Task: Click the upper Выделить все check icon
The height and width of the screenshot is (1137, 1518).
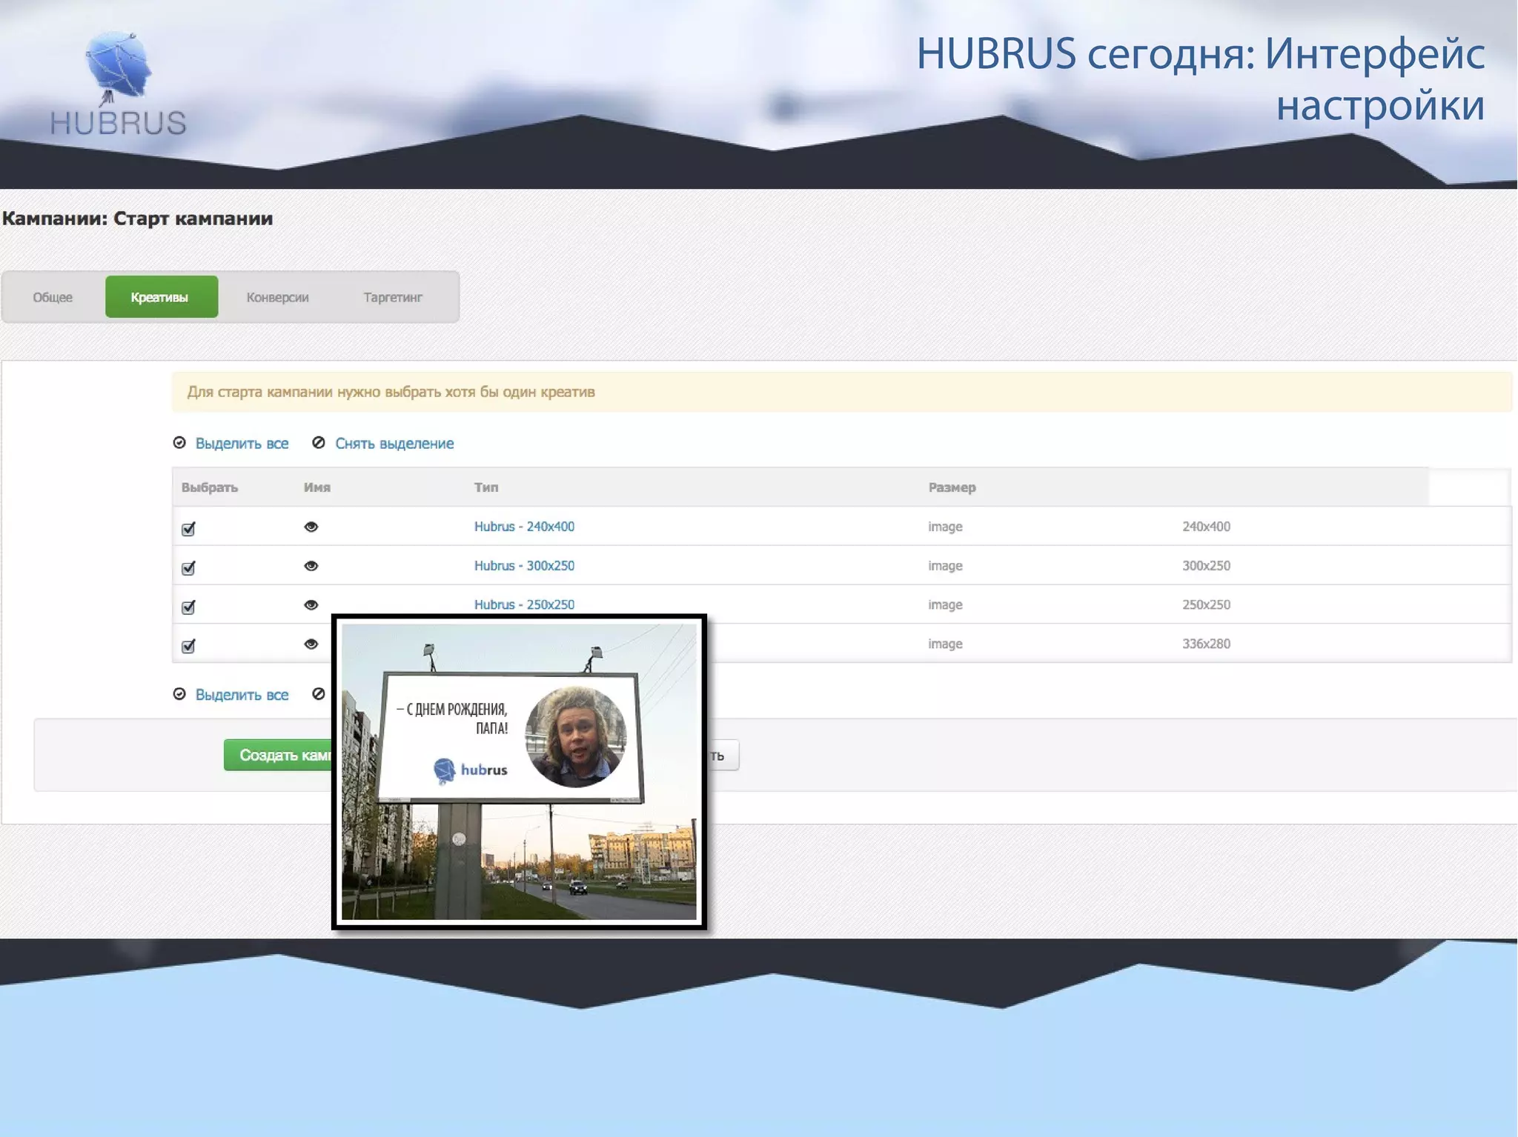Action: (x=179, y=442)
